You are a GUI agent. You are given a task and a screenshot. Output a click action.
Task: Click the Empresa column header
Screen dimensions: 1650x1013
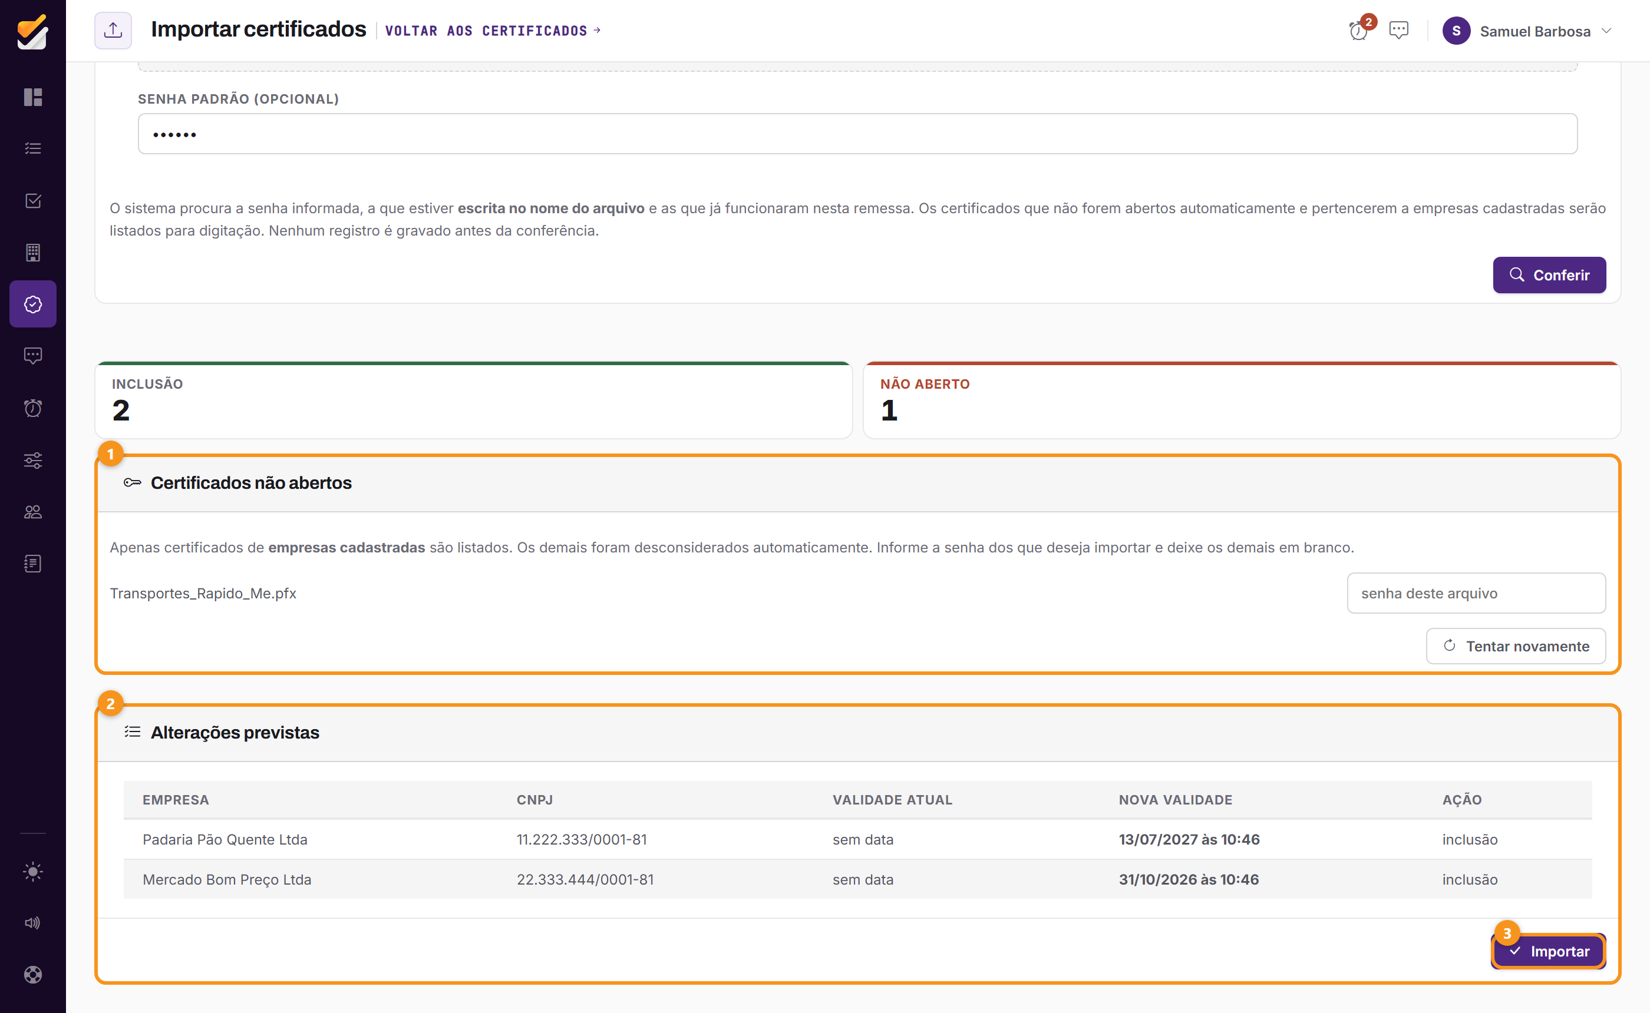[x=176, y=799]
